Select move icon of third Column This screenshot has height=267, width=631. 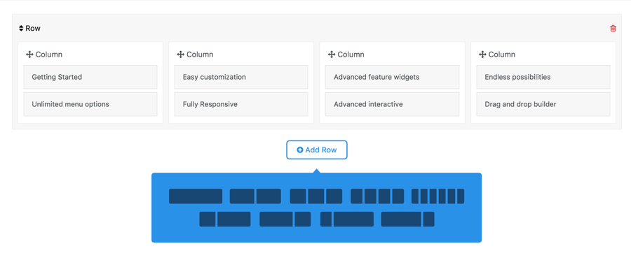pyautogui.click(x=331, y=55)
